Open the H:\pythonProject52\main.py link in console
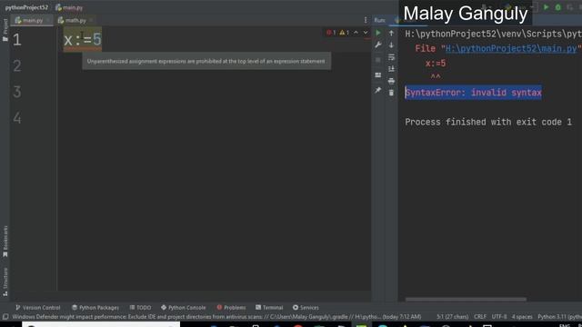The image size is (582, 327). click(x=511, y=48)
